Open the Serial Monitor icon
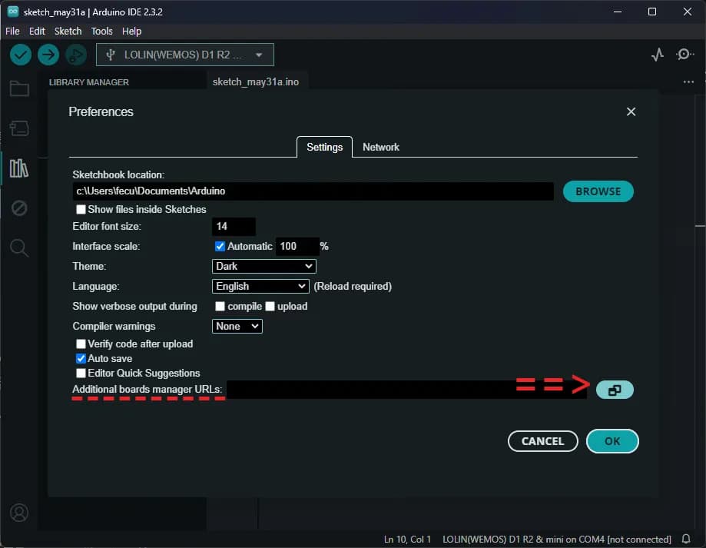 point(684,55)
